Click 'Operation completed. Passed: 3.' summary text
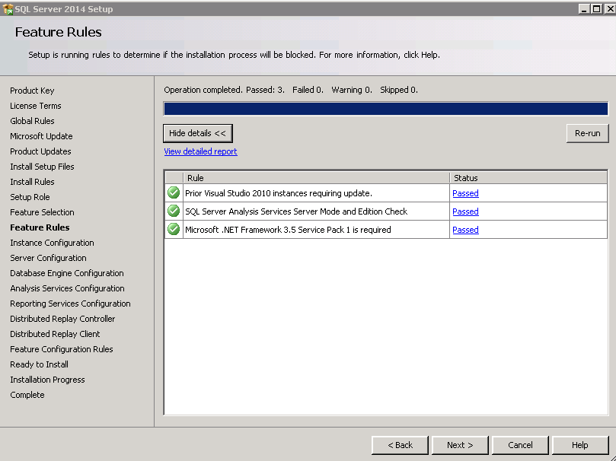This screenshot has width=616, height=461. pos(225,90)
